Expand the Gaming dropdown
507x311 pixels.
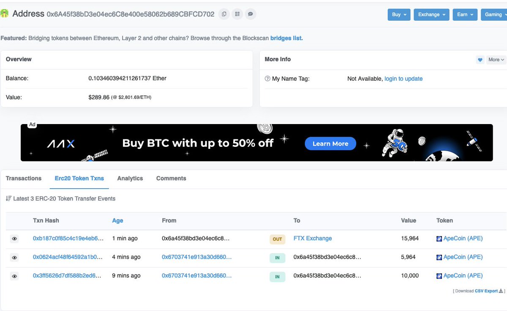[x=494, y=14]
